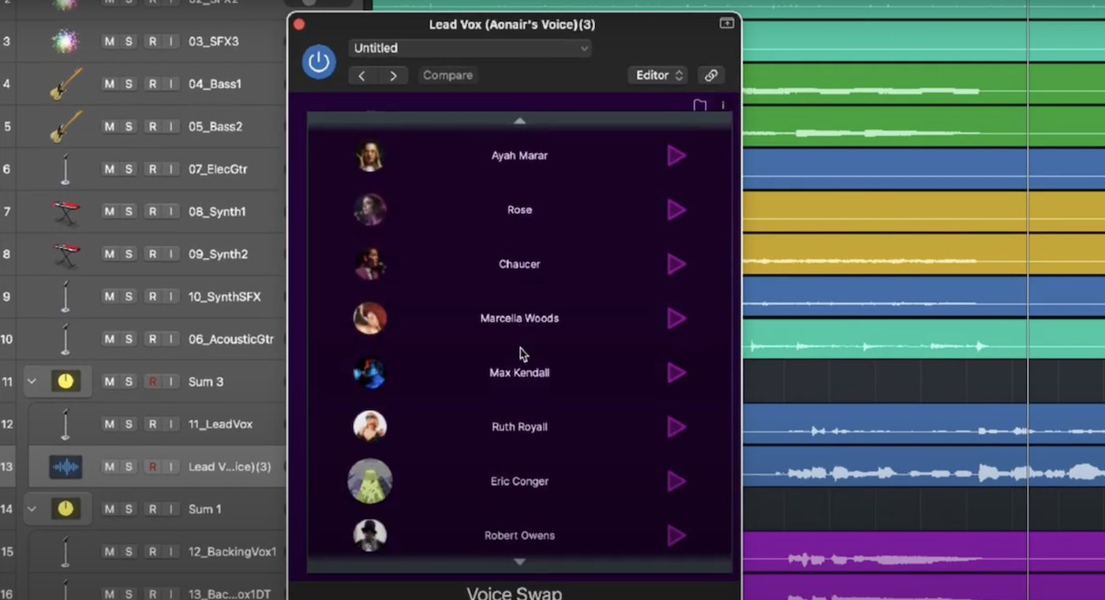Click the keyboard icon on 08_Synth1 track
The image size is (1105, 600).
pyautogui.click(x=66, y=212)
